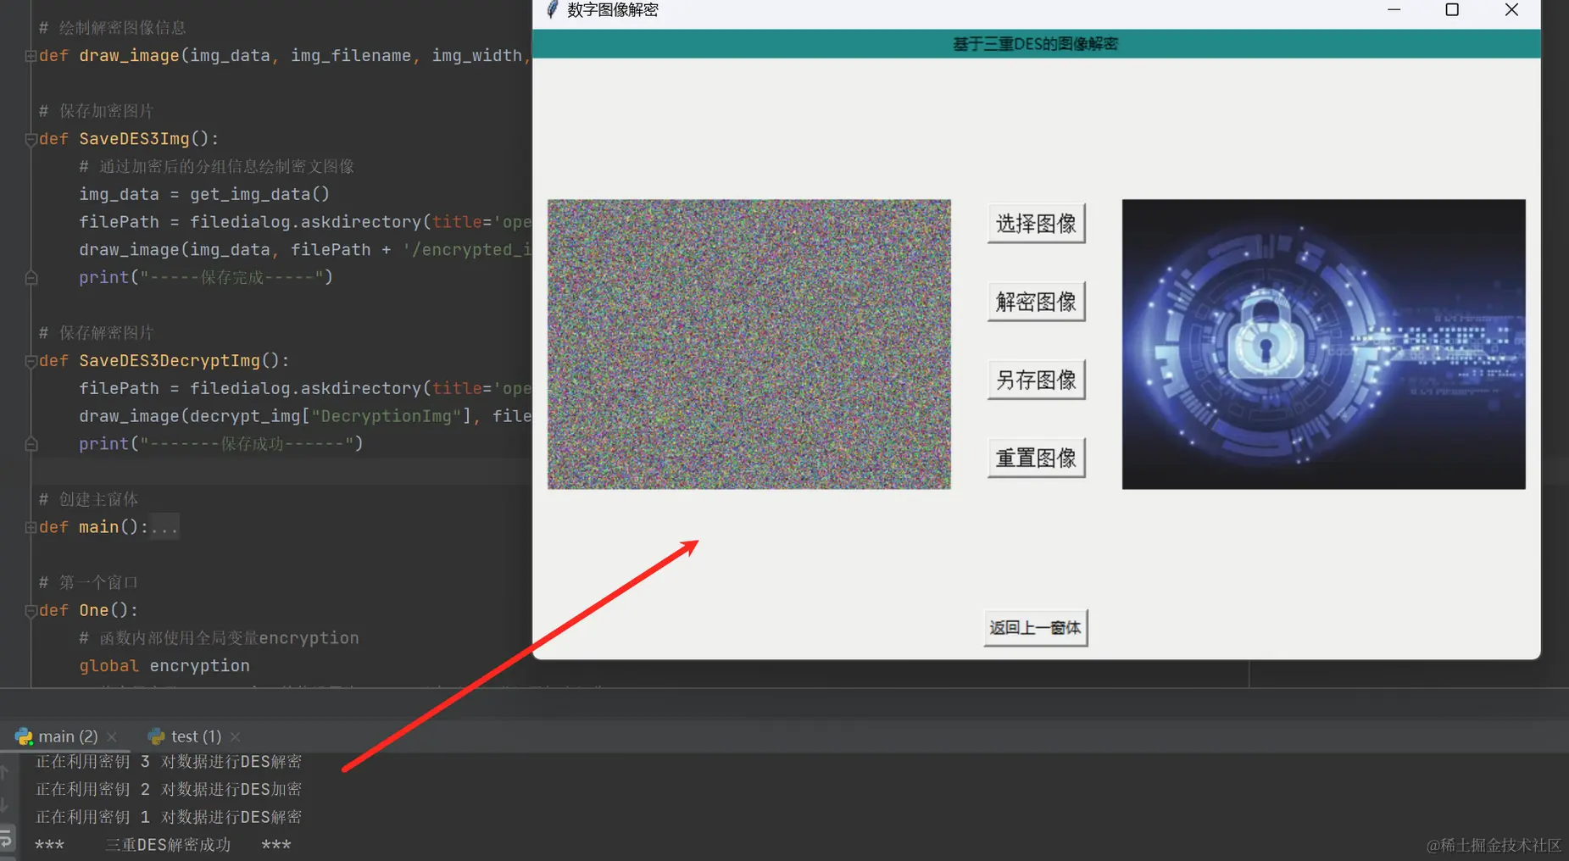Click the up arrow icon in console toolbar
The height and width of the screenshot is (861, 1569).
(3, 773)
